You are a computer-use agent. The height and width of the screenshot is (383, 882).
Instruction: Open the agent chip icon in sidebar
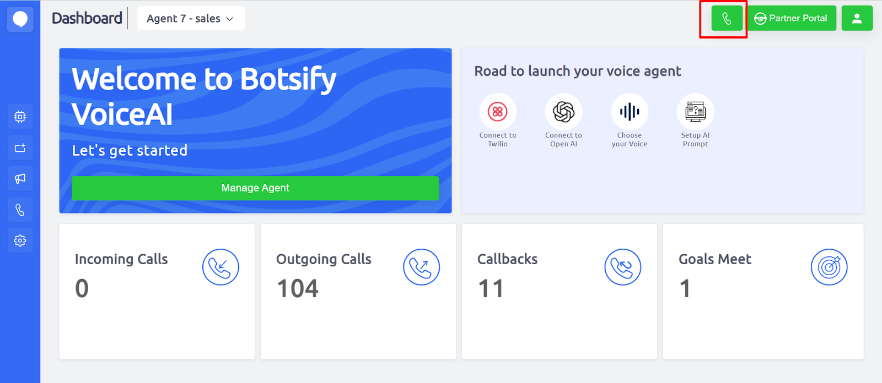pos(20,117)
